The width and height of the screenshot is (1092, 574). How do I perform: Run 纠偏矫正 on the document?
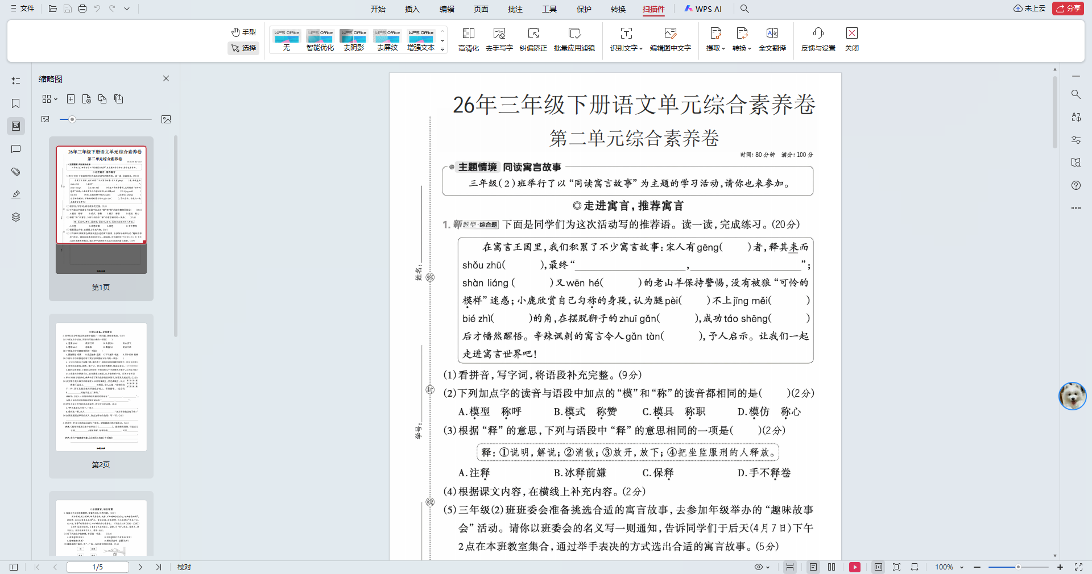(x=533, y=39)
